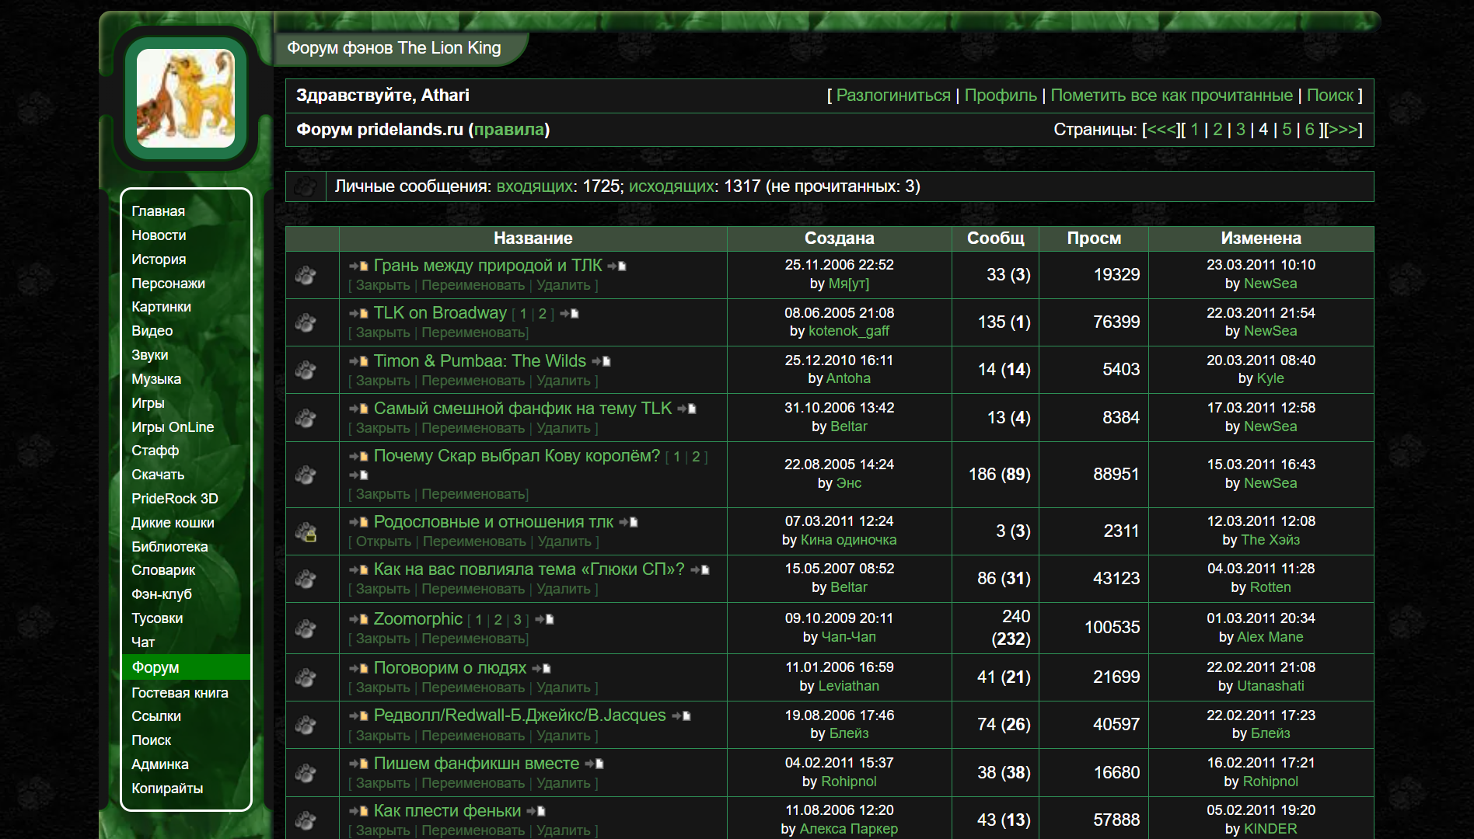Open the входящих private messages link

(535, 186)
